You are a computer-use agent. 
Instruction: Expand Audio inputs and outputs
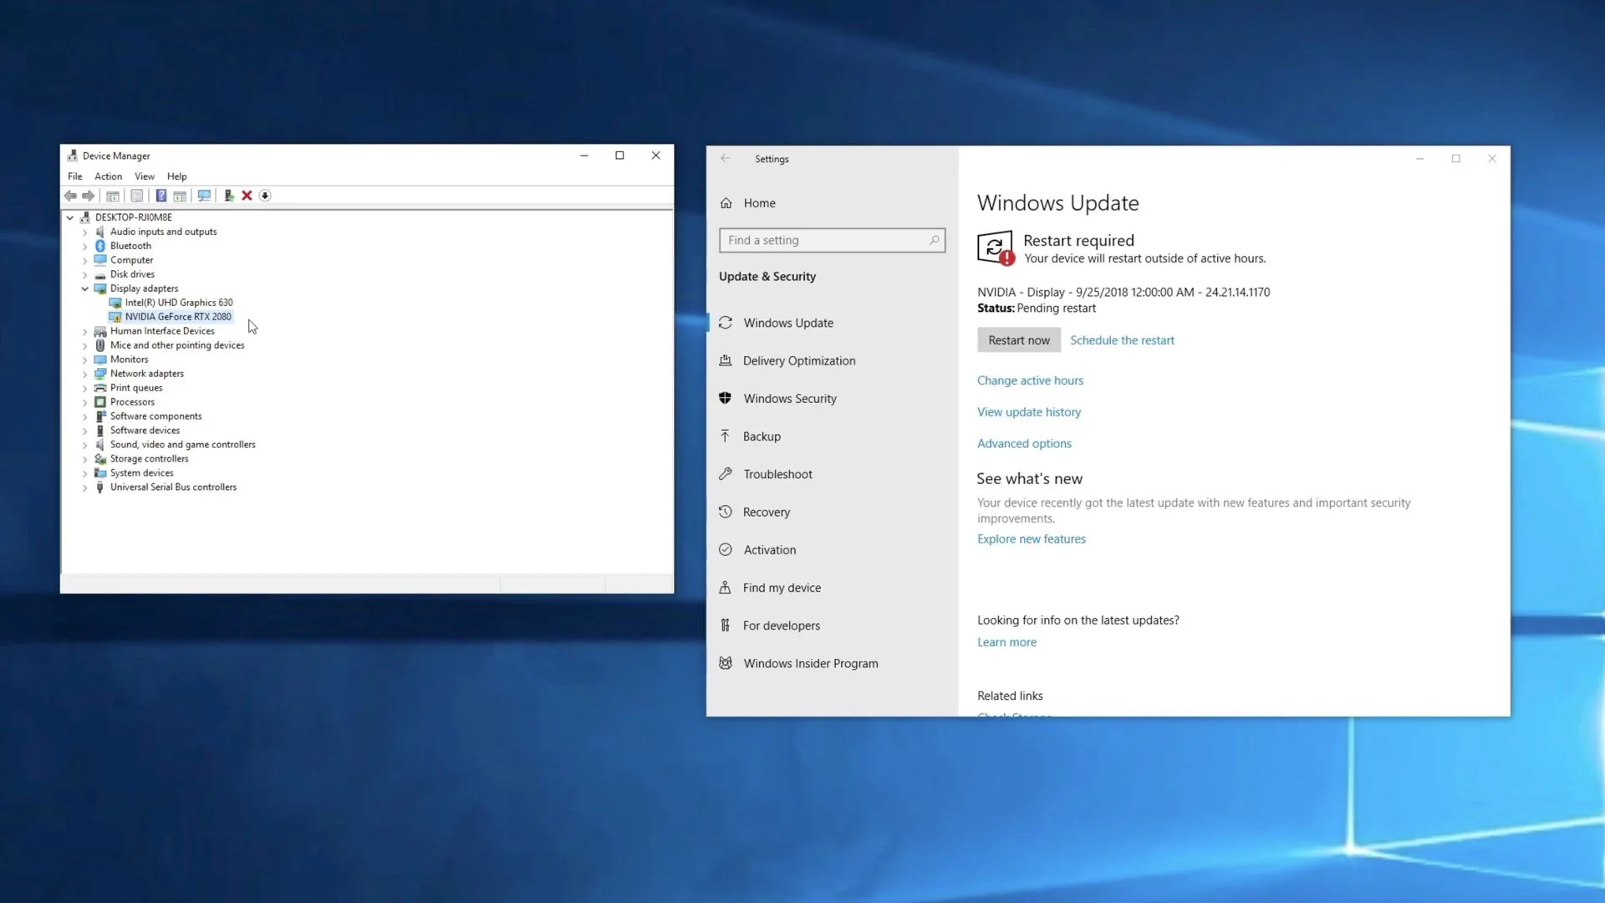(x=84, y=232)
